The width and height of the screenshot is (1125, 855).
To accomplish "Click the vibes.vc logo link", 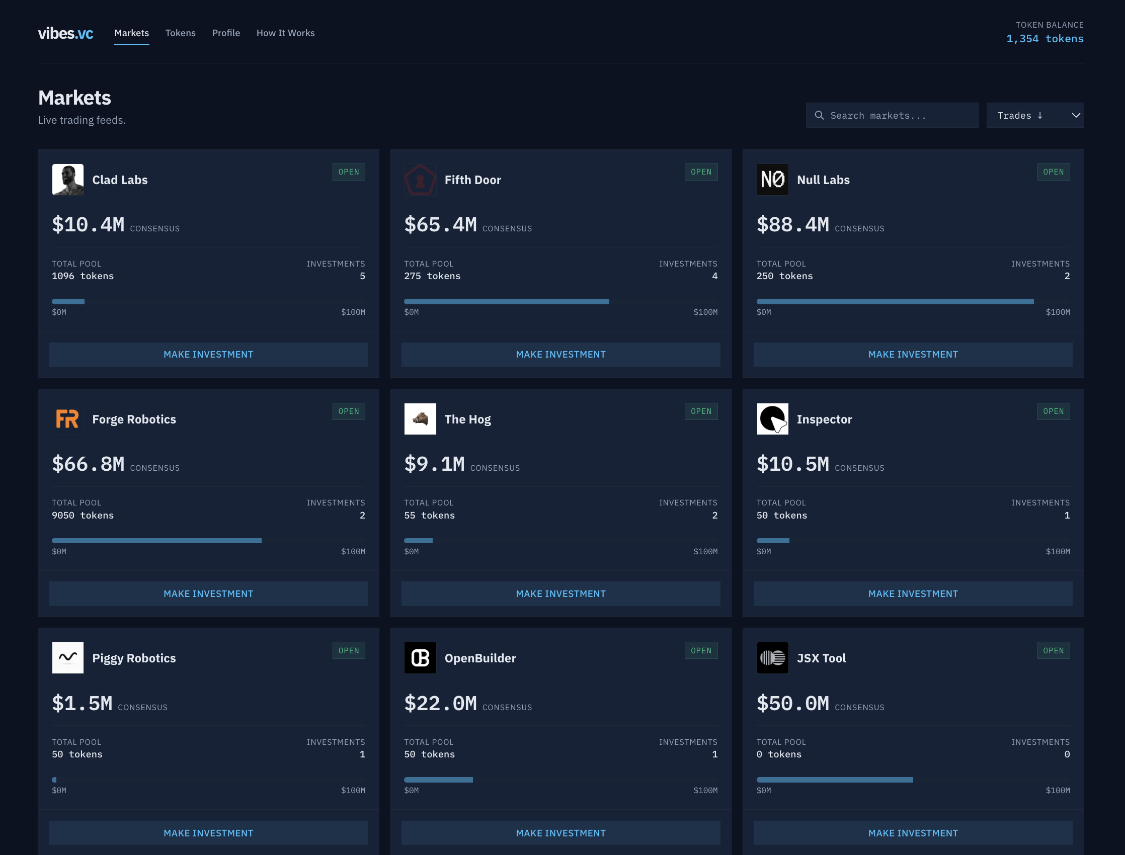I will pos(66,33).
